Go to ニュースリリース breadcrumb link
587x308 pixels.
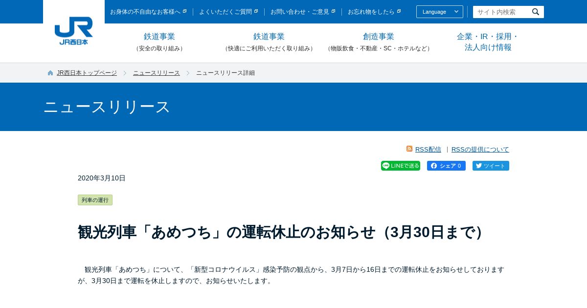point(157,73)
